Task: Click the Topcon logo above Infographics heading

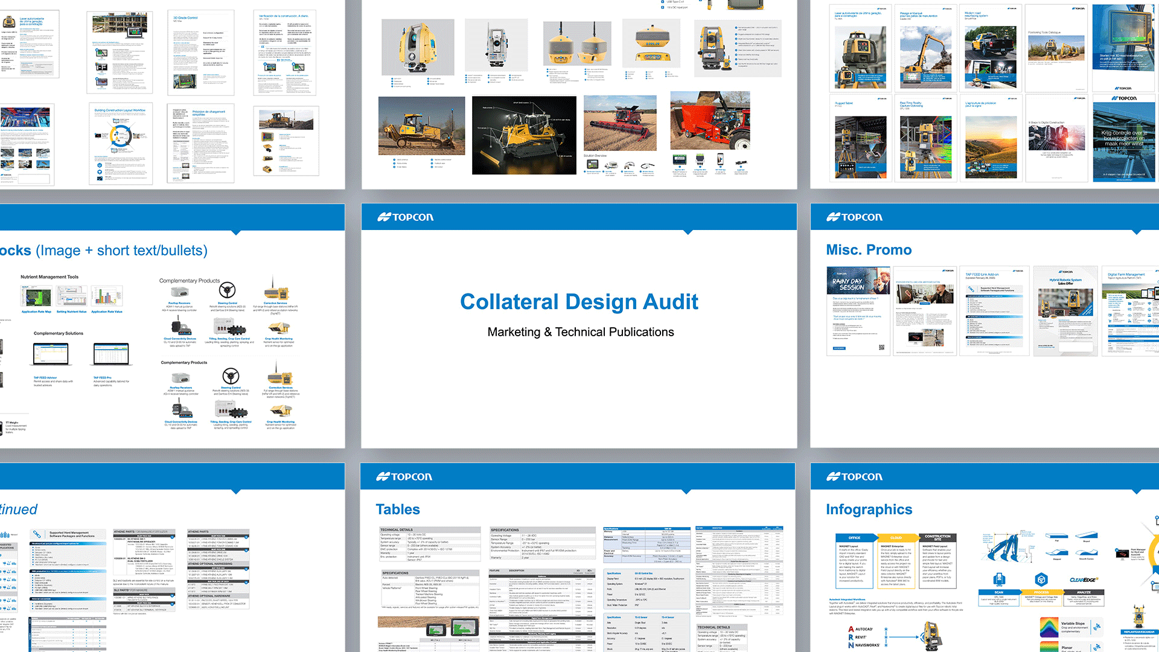Action: click(x=854, y=477)
